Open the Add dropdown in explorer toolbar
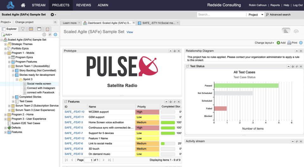The width and height of the screenshot is (304, 167). pos(7,35)
